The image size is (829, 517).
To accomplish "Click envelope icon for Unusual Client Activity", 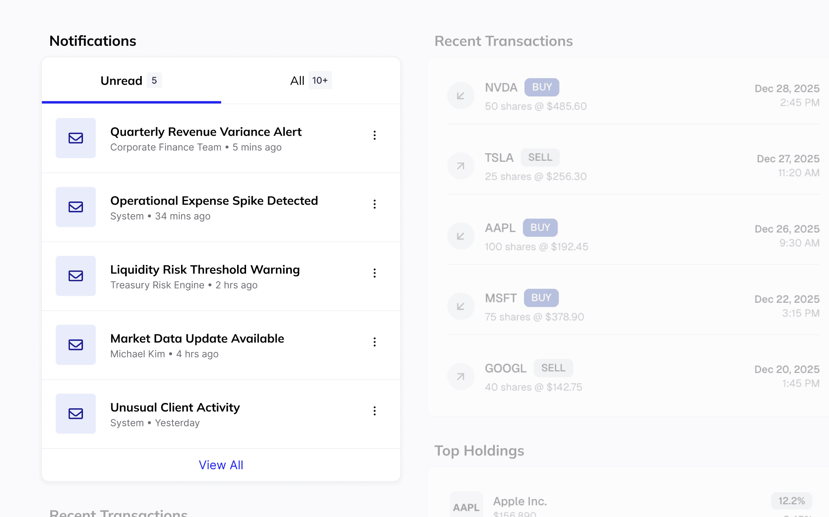I will pyautogui.click(x=76, y=414).
